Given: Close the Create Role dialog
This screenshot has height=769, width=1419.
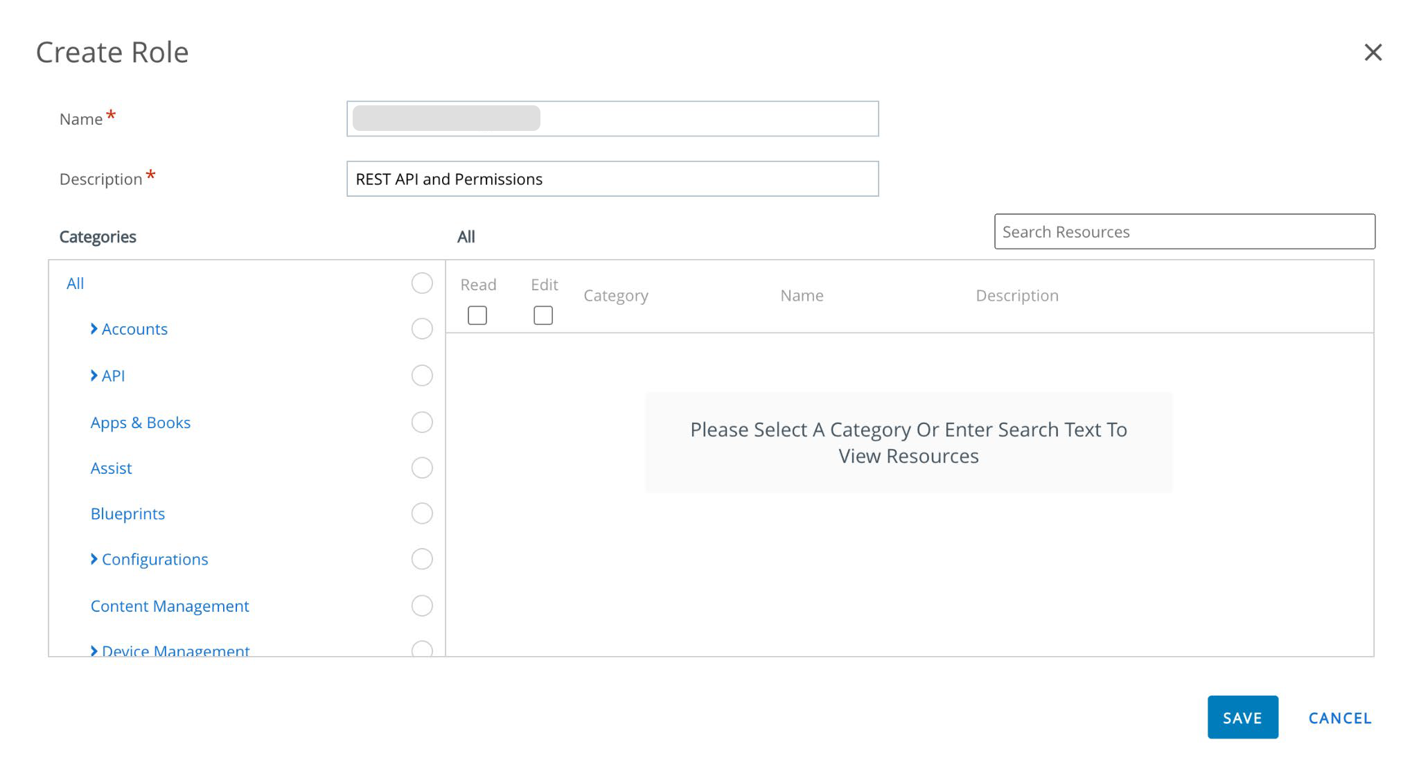Looking at the screenshot, I should [1373, 52].
